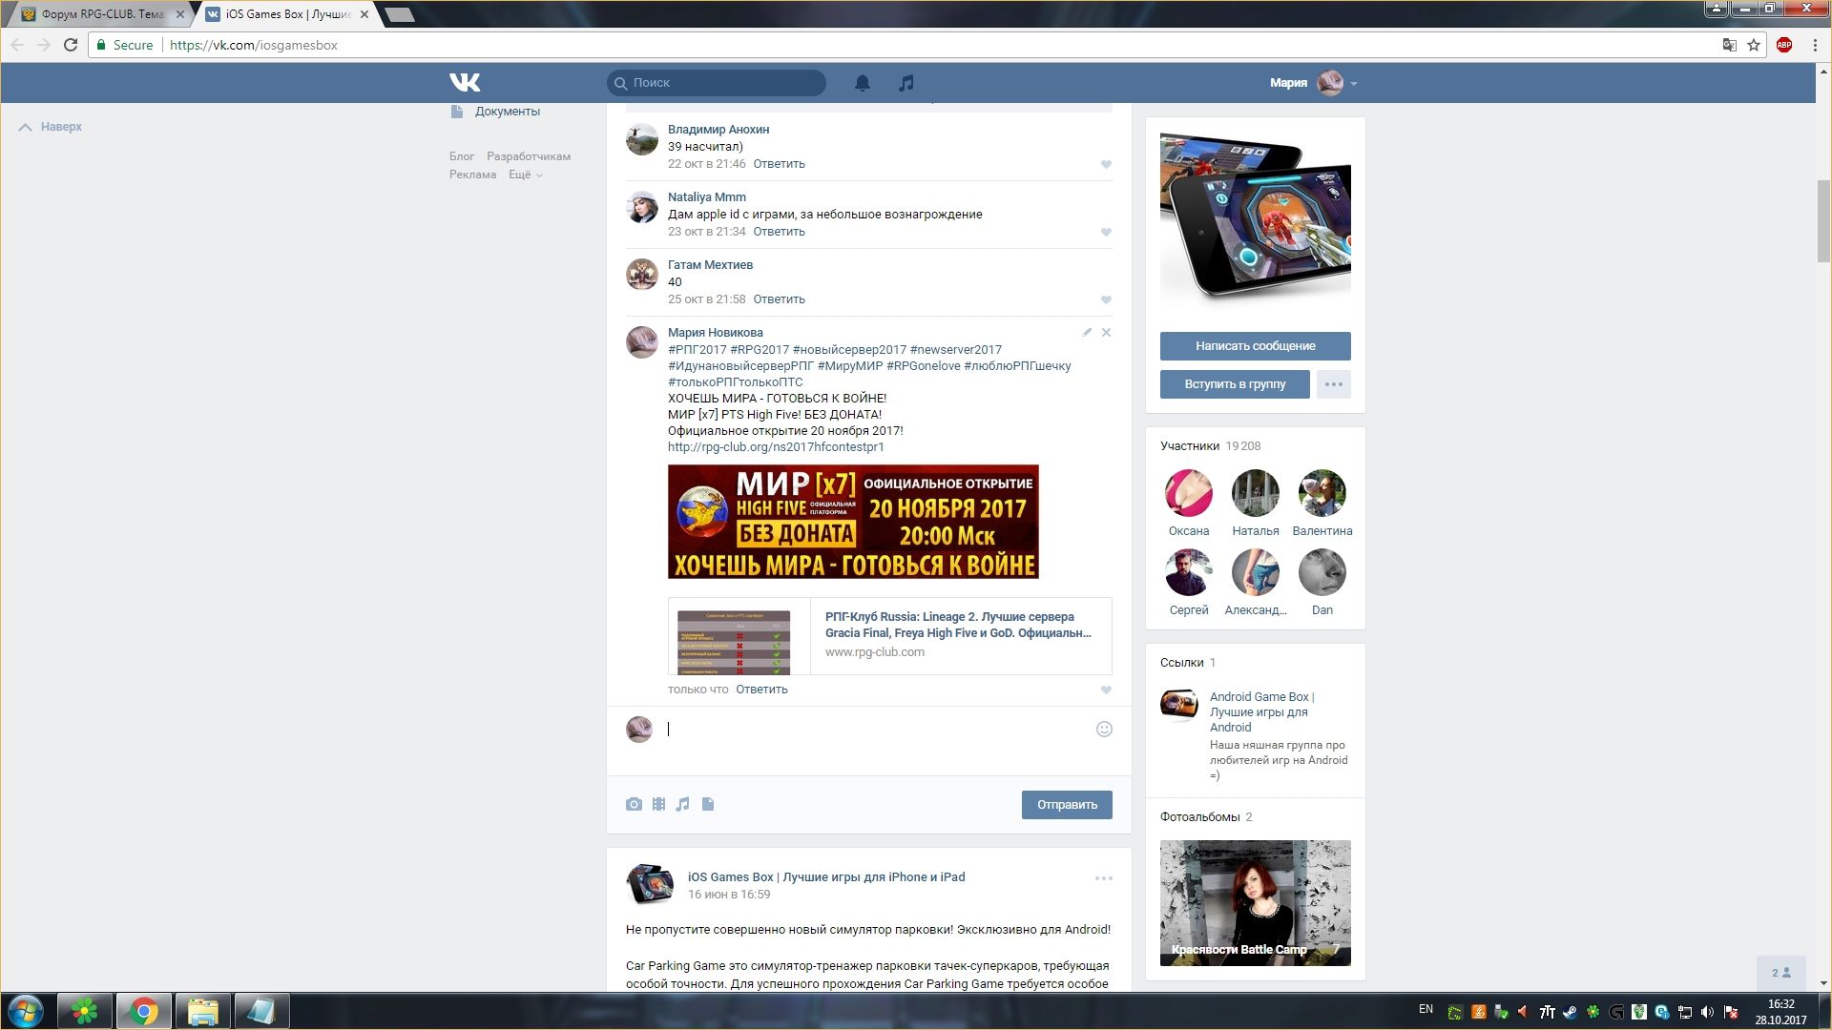Attach a video via the film icon
The width and height of the screenshot is (1832, 1030).
tap(658, 804)
